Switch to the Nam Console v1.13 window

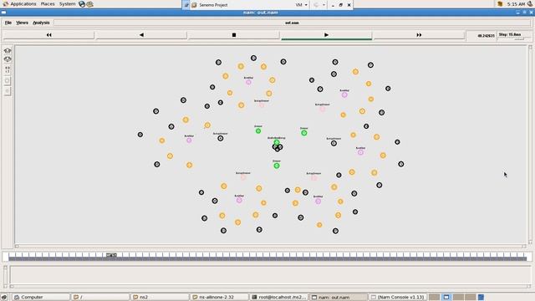click(398, 298)
